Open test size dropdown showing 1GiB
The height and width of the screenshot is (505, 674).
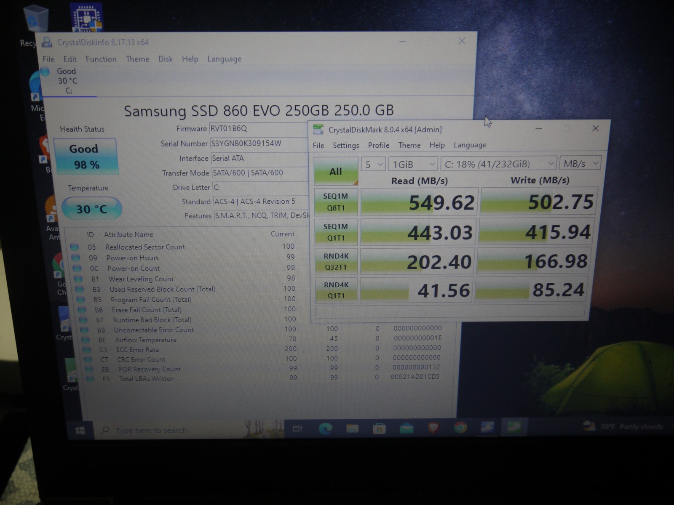[x=413, y=164]
